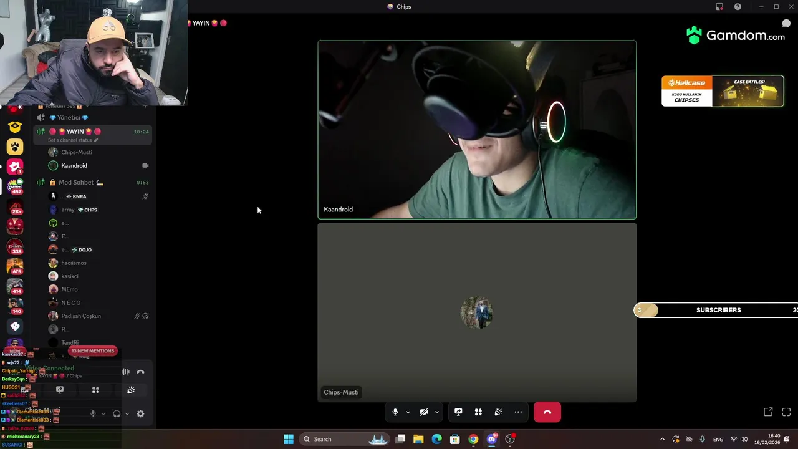Viewport: 798px width, 449px height.
Task: Select user KNRA in Mod Sohbet
Action: [79, 196]
